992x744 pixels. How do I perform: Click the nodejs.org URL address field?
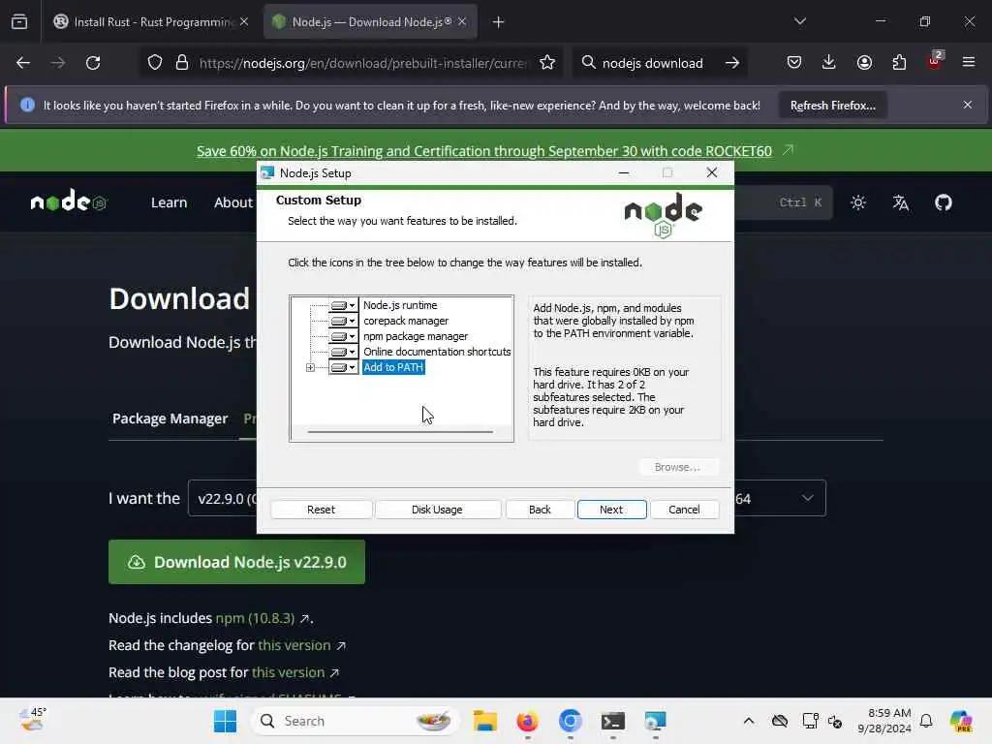click(x=362, y=63)
